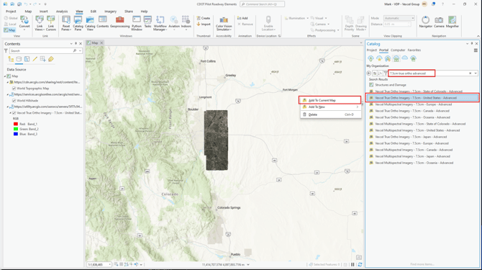The image size is (482, 270).
Task: Open Catalog search filter funnel icon
Action: (386, 73)
